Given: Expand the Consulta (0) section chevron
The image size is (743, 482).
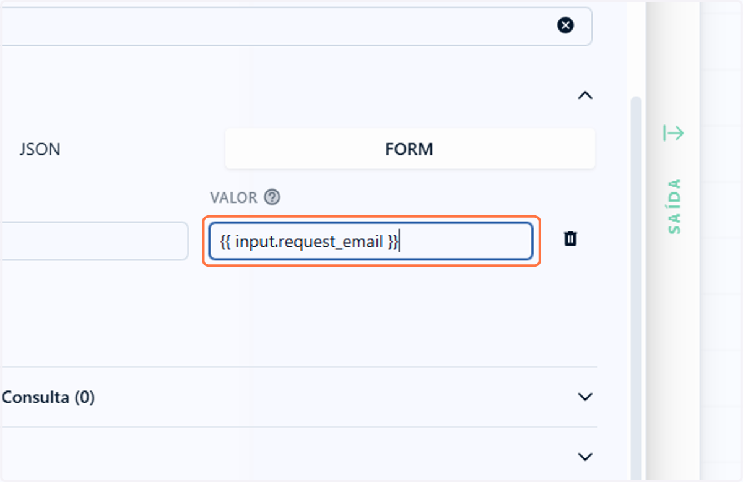Looking at the screenshot, I should tap(585, 397).
